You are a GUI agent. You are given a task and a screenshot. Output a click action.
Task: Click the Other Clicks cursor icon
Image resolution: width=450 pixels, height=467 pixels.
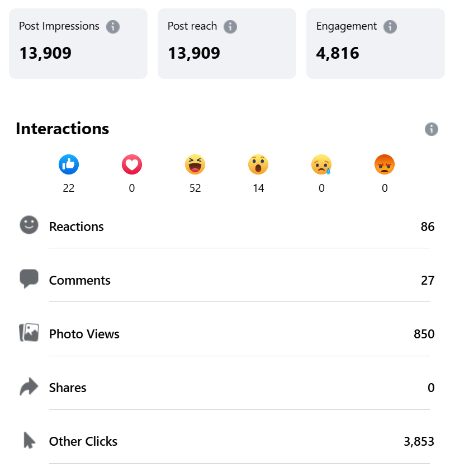(x=29, y=441)
